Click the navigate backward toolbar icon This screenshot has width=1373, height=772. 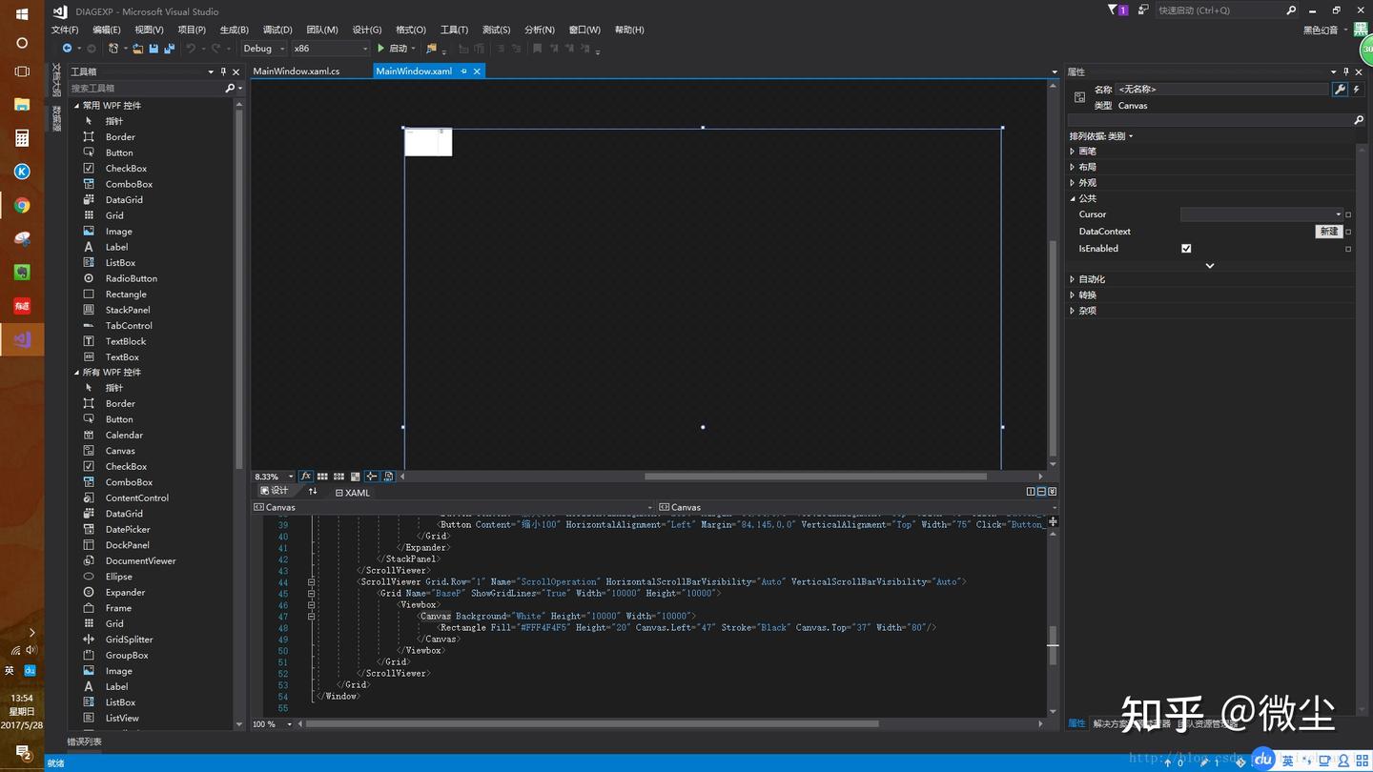coord(67,49)
